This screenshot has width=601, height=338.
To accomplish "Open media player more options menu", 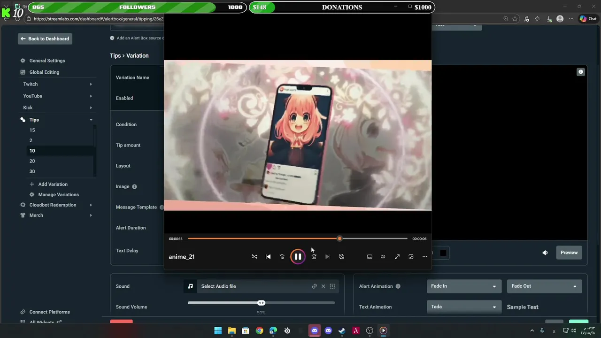I will 424,257.
